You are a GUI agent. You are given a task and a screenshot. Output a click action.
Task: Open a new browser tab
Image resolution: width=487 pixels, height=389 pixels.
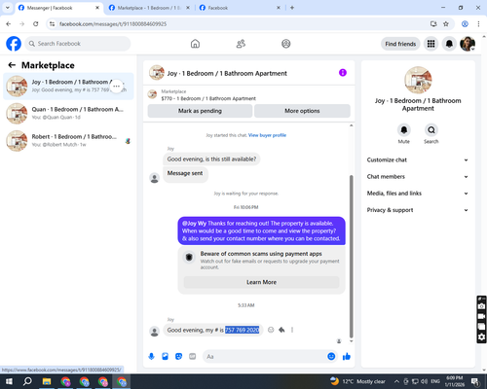[x=292, y=8]
